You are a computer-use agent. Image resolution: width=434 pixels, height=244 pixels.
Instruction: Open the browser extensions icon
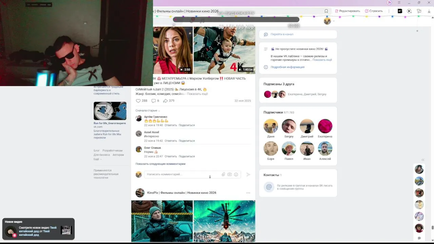pos(419,11)
